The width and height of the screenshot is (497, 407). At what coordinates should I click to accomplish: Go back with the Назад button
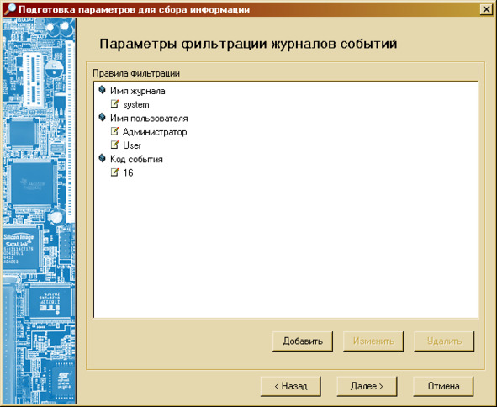point(291,386)
